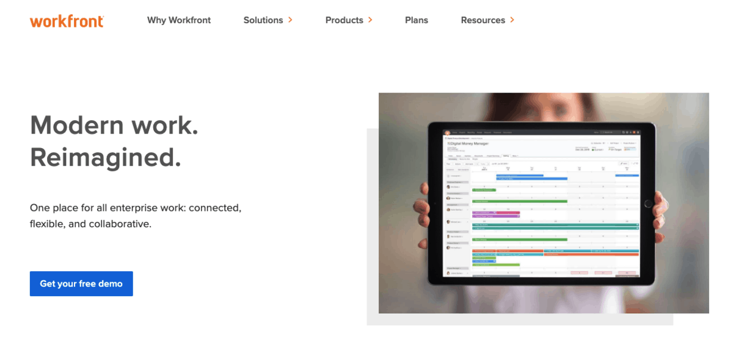This screenshot has width=733, height=348.
Task: Open the Solutions menu
Action: 263,20
